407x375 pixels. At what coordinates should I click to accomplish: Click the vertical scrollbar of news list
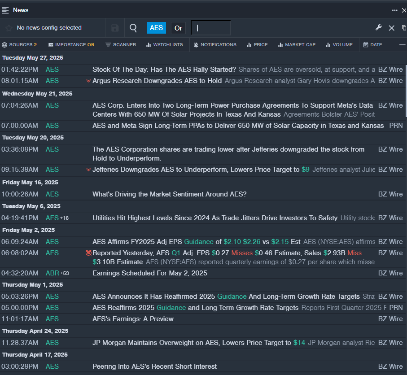tap(406, 91)
